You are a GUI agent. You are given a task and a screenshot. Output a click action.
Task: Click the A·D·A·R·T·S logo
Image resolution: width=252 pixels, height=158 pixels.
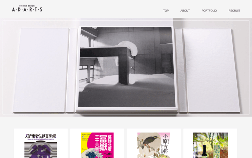[x=27, y=10]
